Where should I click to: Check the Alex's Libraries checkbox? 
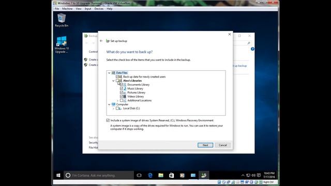click(x=117, y=81)
